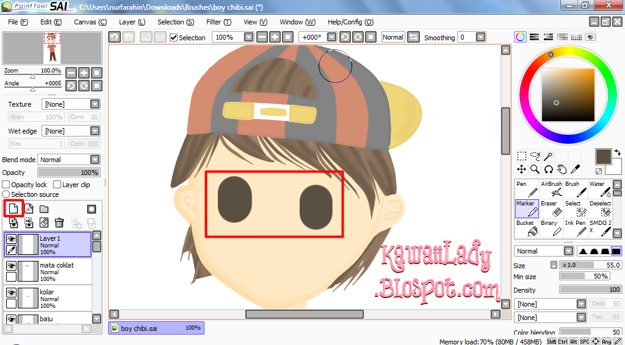Choose the AirBrush tool

(551, 190)
